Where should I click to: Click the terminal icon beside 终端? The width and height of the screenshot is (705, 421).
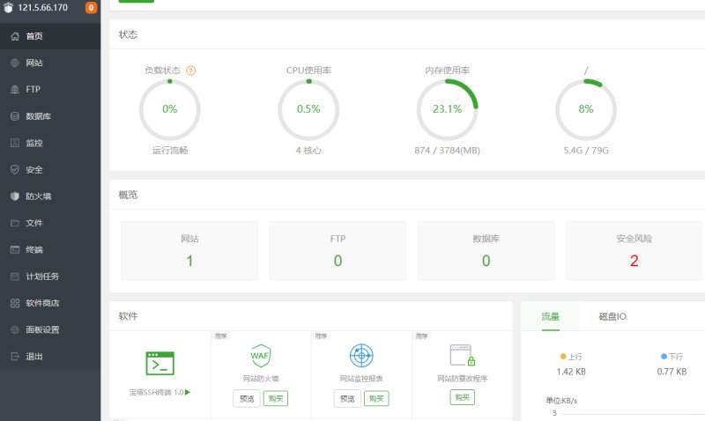(x=15, y=250)
